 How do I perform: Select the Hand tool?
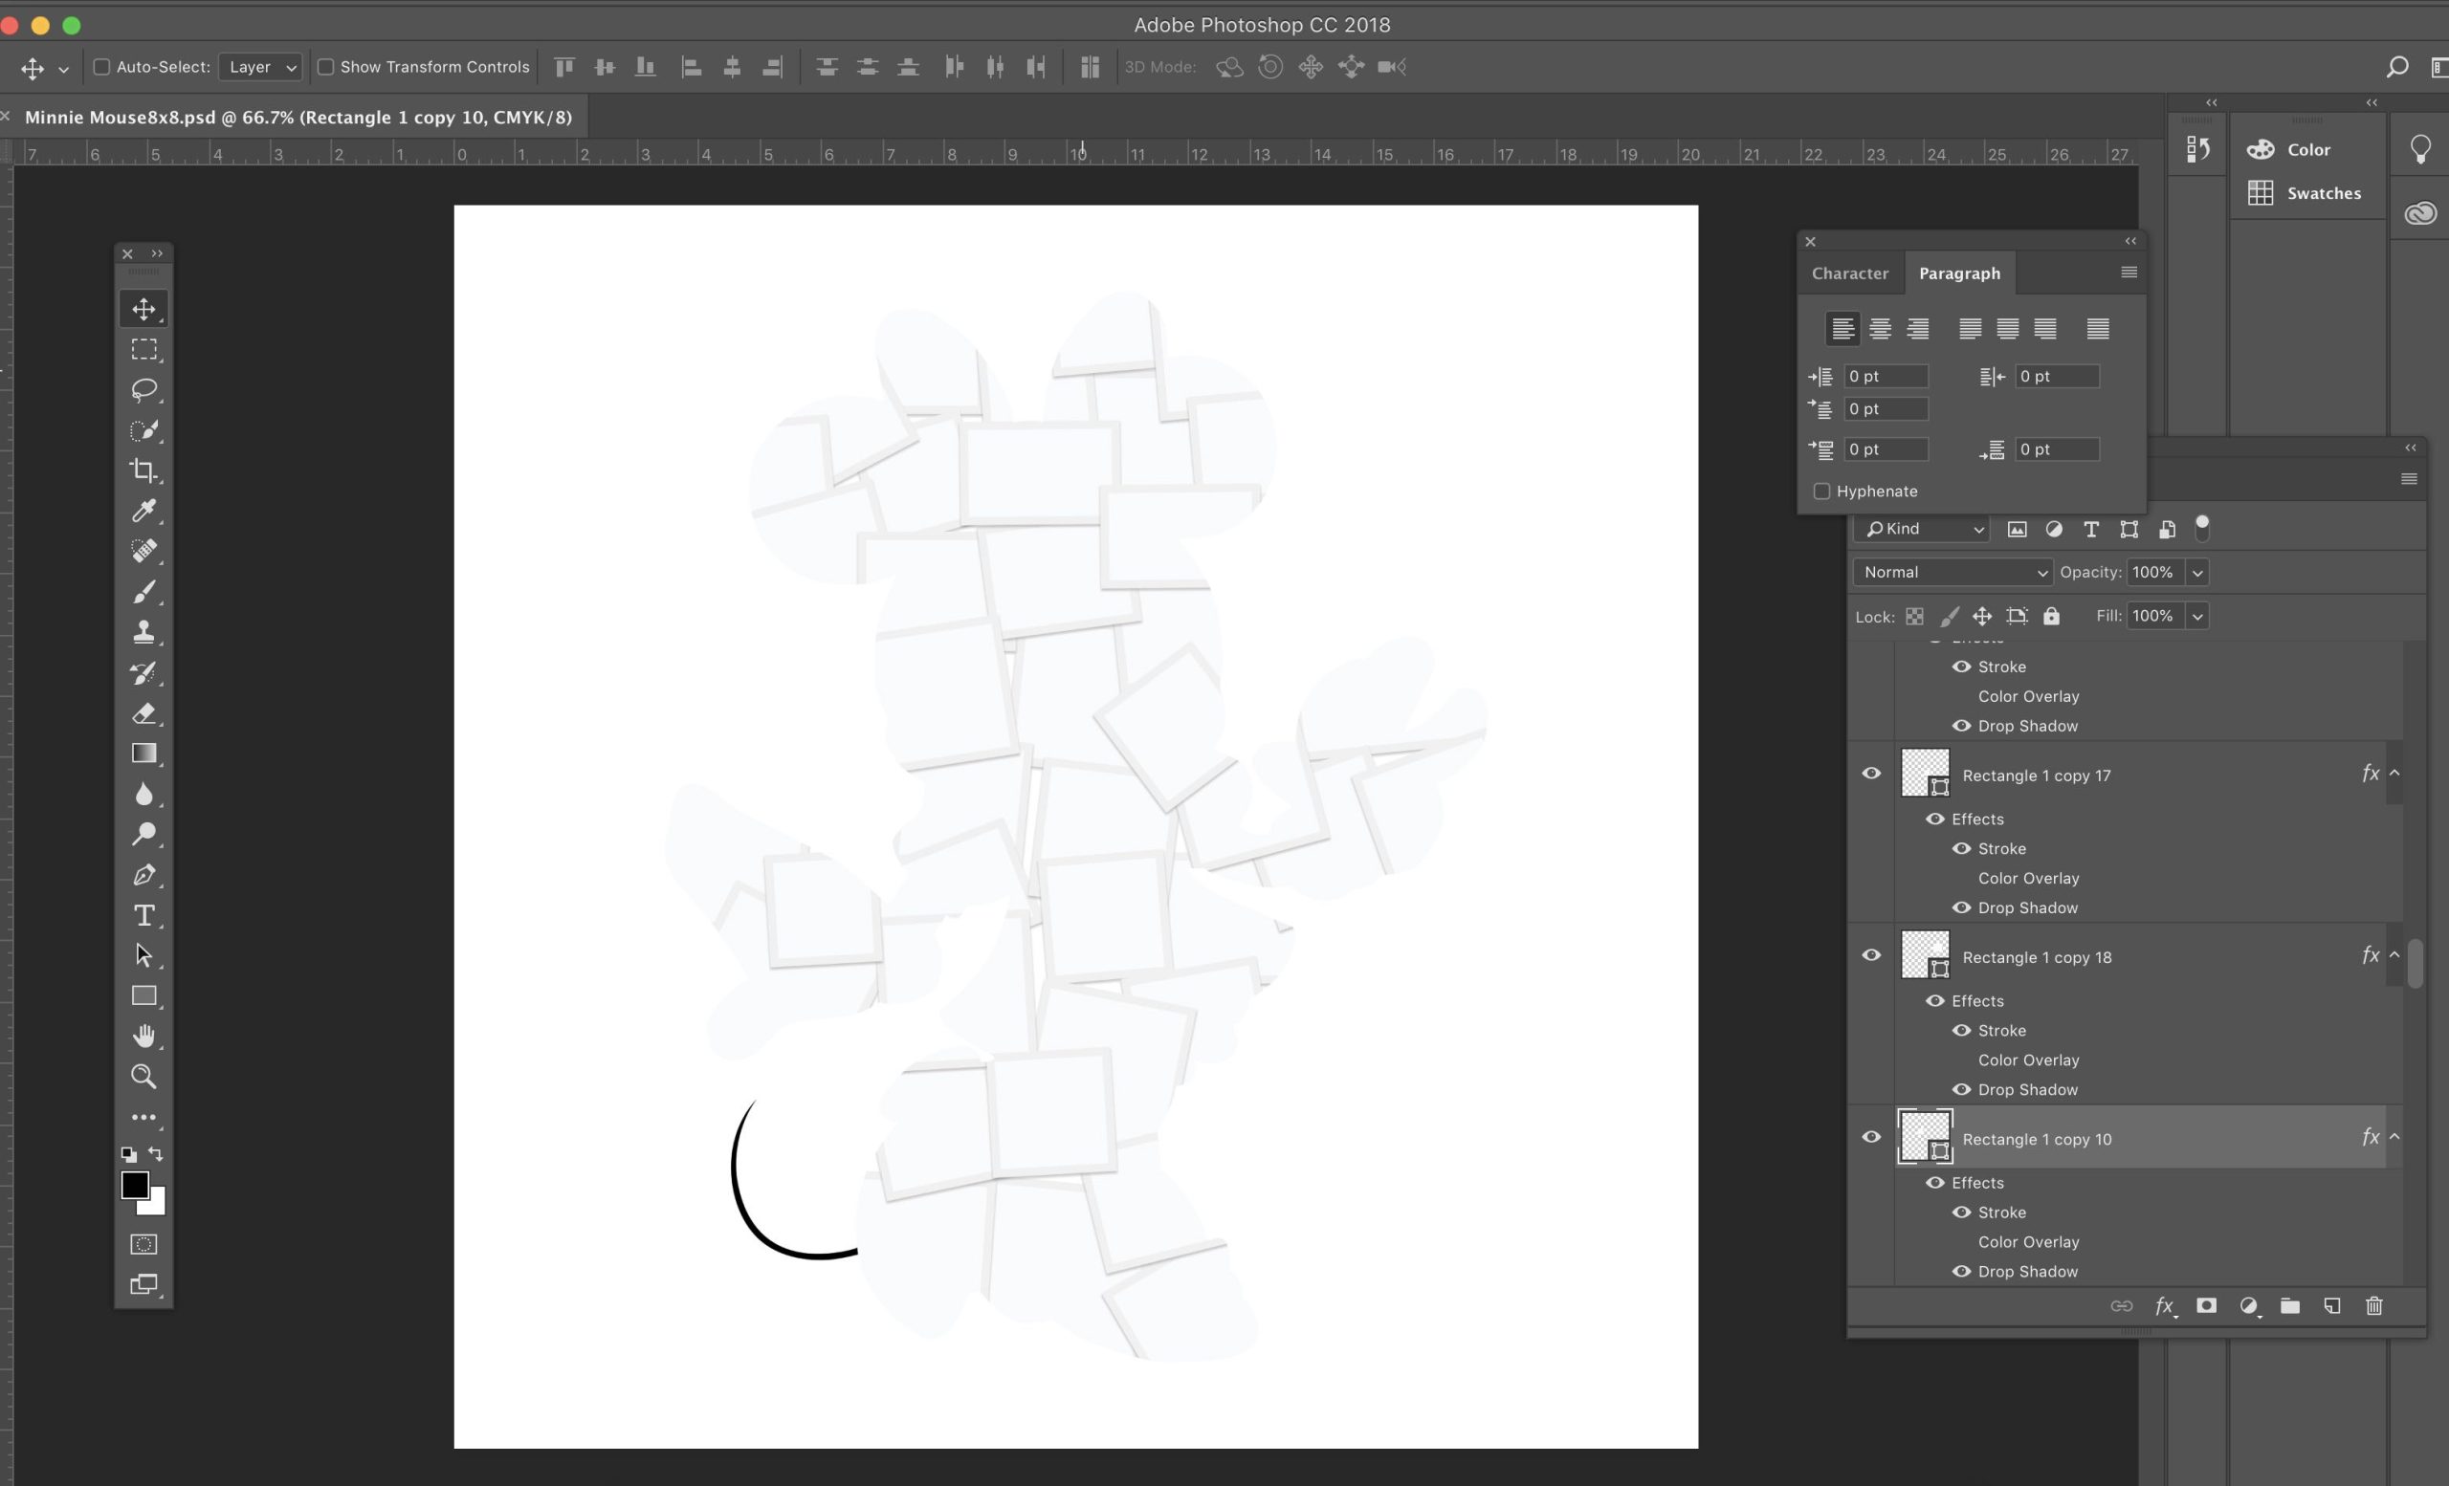[144, 1036]
